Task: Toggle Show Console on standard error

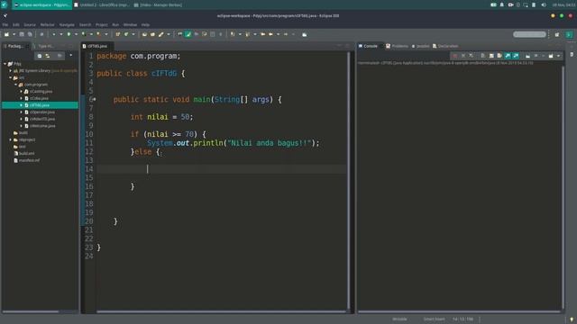Action: coord(516,56)
